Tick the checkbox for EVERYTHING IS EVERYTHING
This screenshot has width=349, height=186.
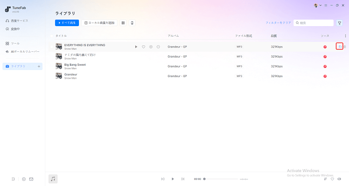point(51,47)
